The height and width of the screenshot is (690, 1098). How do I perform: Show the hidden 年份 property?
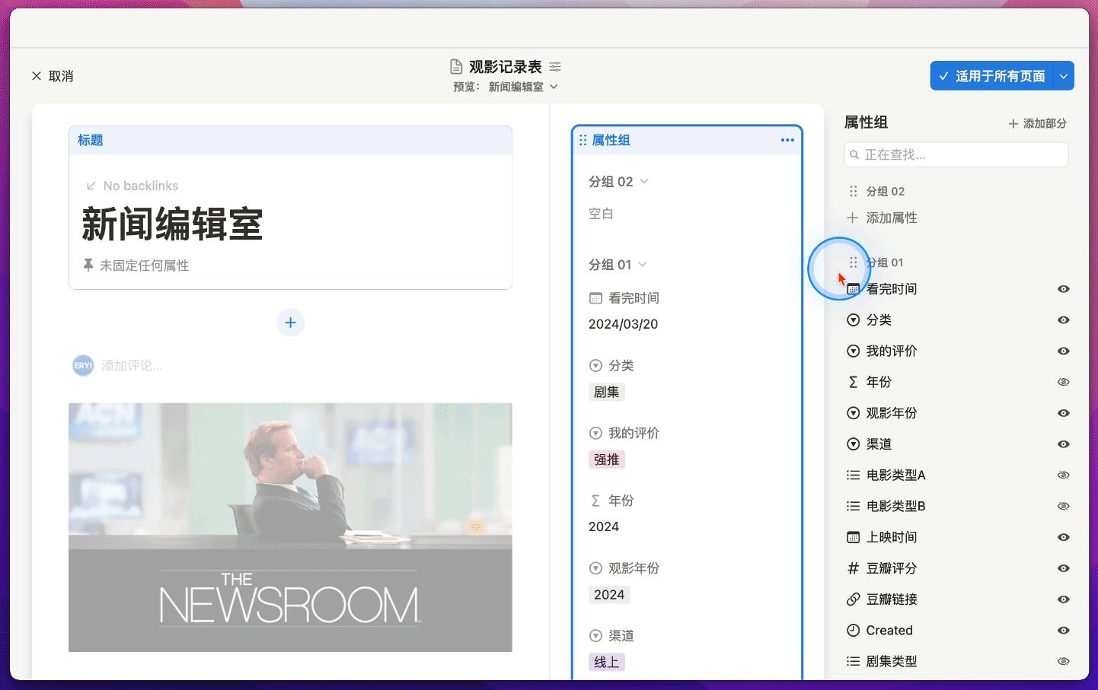pos(1064,382)
